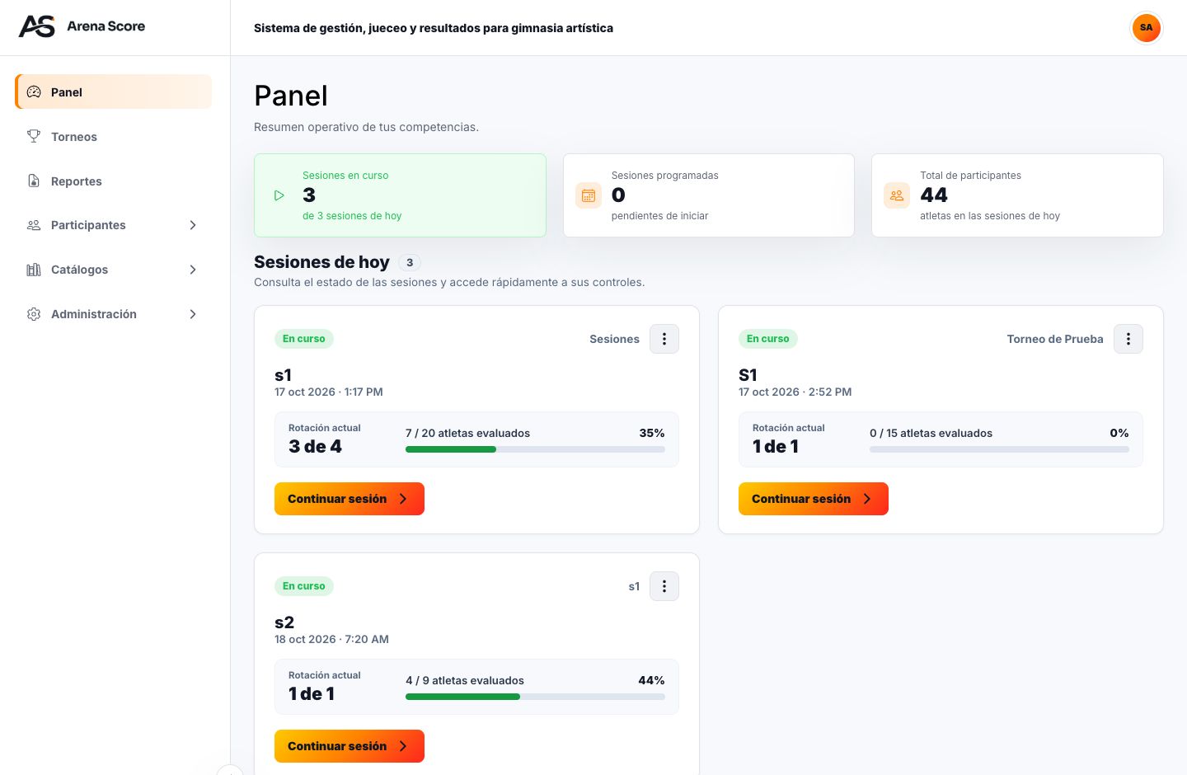Click the Sesiones tournament label on s1 card

[614, 339]
